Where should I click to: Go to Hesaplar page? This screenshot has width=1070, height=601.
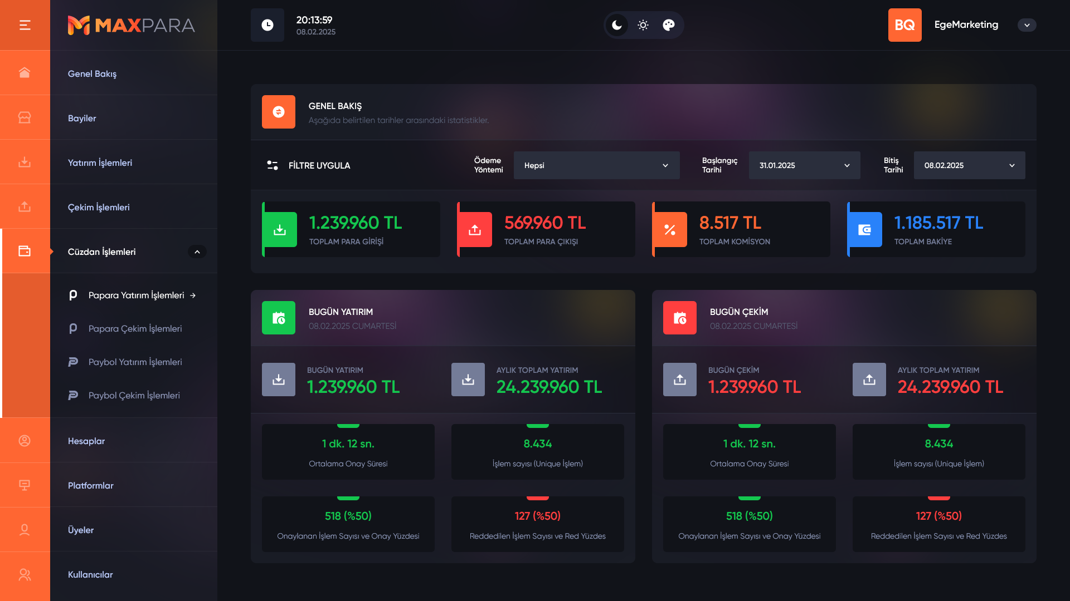(86, 441)
